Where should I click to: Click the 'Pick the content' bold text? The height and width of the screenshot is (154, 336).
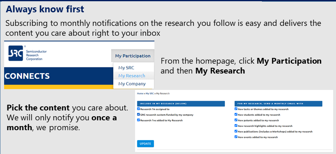(38, 108)
